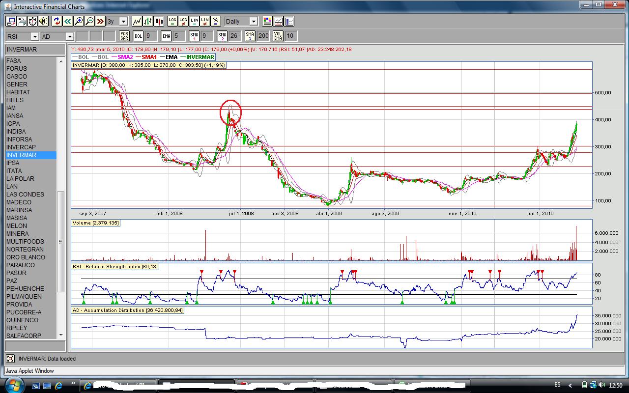Toggle the PAR SAR indicator
The height and width of the screenshot is (393, 629).
point(124,36)
